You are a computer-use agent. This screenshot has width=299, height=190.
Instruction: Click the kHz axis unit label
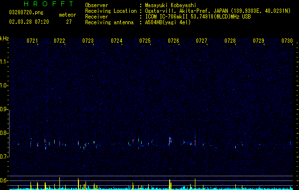pos(4,38)
